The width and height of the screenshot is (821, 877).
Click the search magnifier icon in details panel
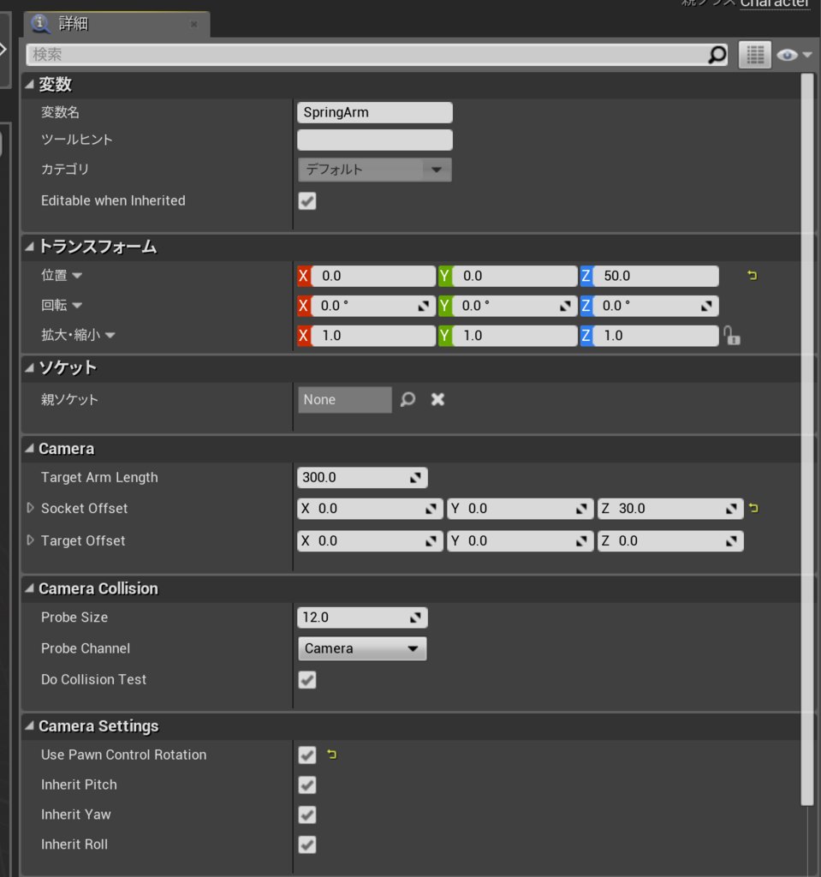click(x=717, y=55)
